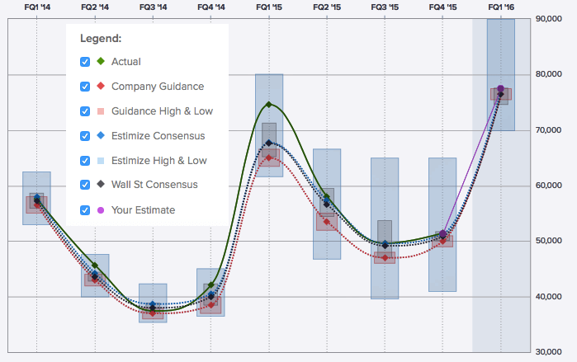The width and height of the screenshot is (577, 362).
Task: Toggle the Estimize Consensus checkbox off
Action: (85, 136)
